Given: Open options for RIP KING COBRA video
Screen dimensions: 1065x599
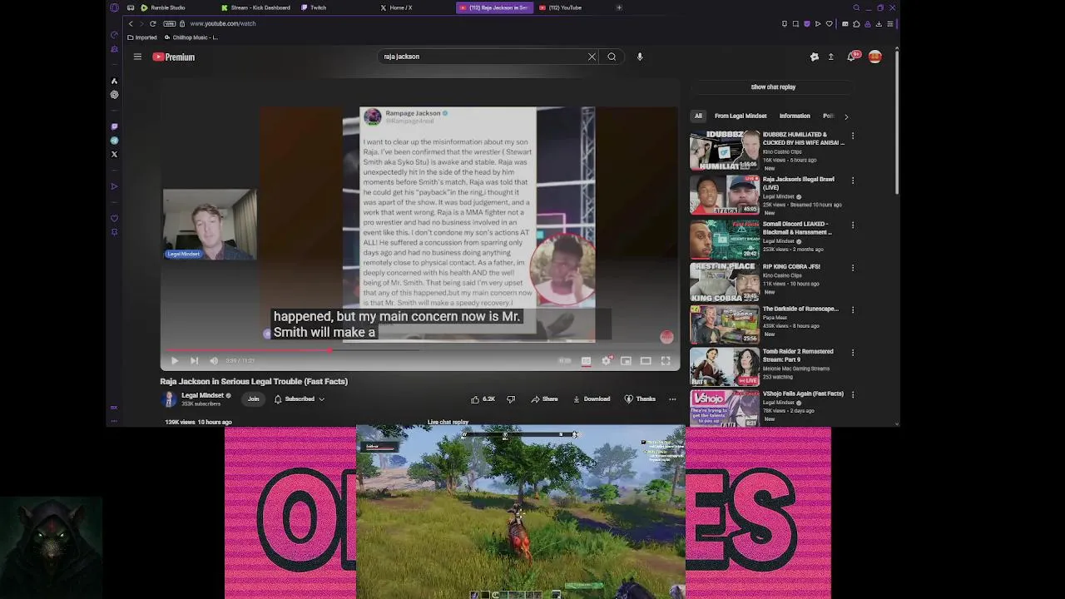Looking at the screenshot, I should pos(852,268).
